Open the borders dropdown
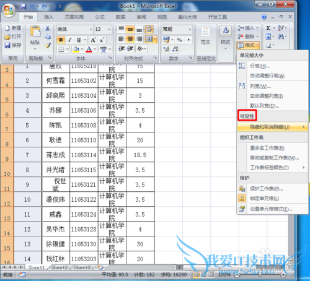Image resolution: width=310 pixels, height=281 pixels. pos(68,50)
